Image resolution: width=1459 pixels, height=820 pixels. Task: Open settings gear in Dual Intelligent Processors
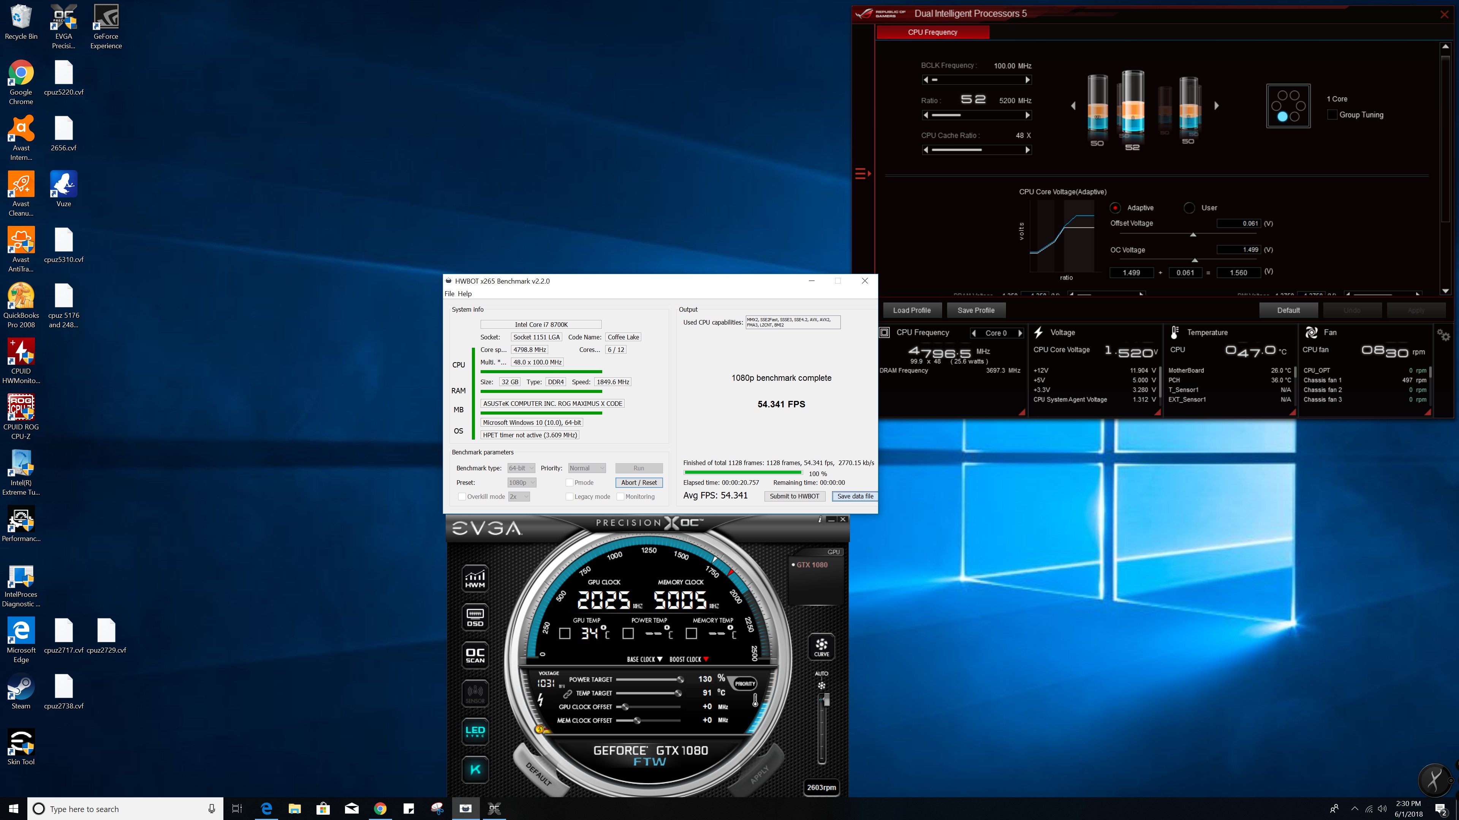1444,336
